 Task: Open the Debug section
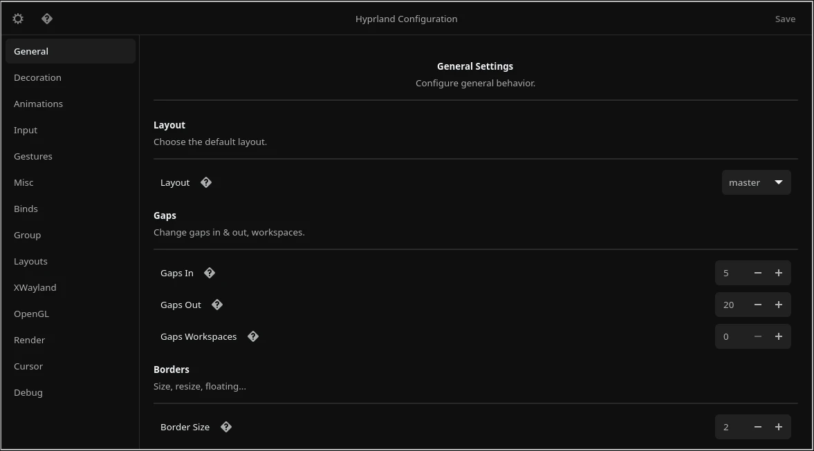28,392
